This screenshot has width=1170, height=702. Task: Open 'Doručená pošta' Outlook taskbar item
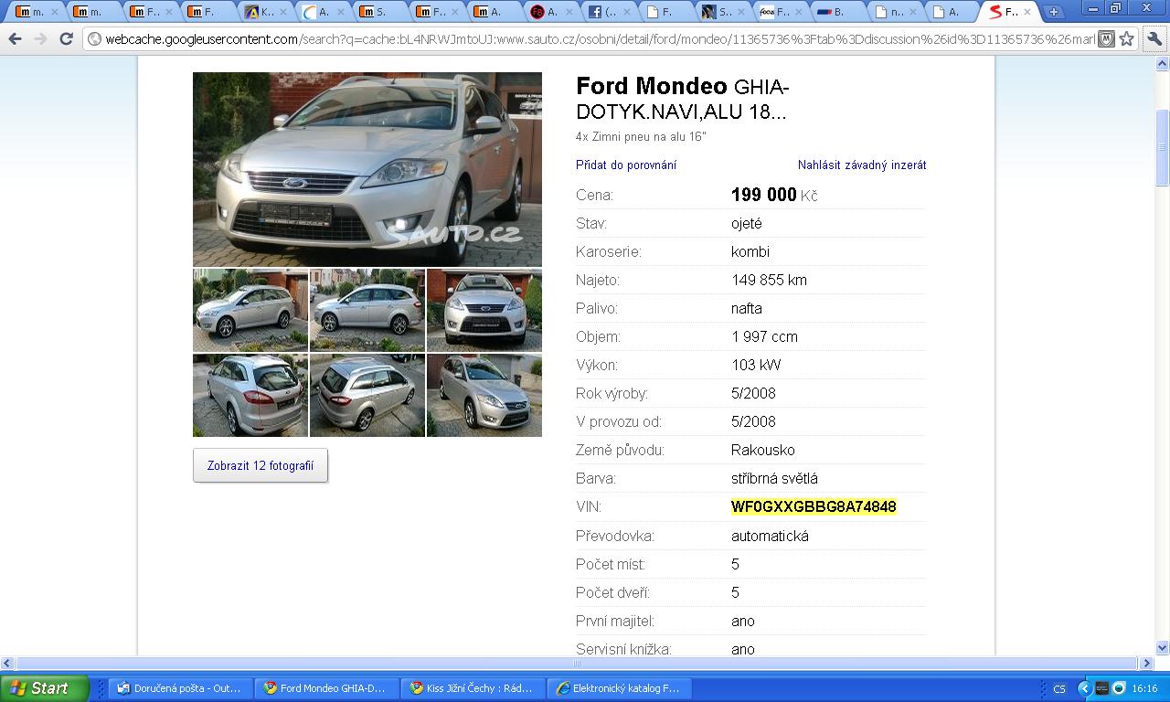tap(180, 688)
